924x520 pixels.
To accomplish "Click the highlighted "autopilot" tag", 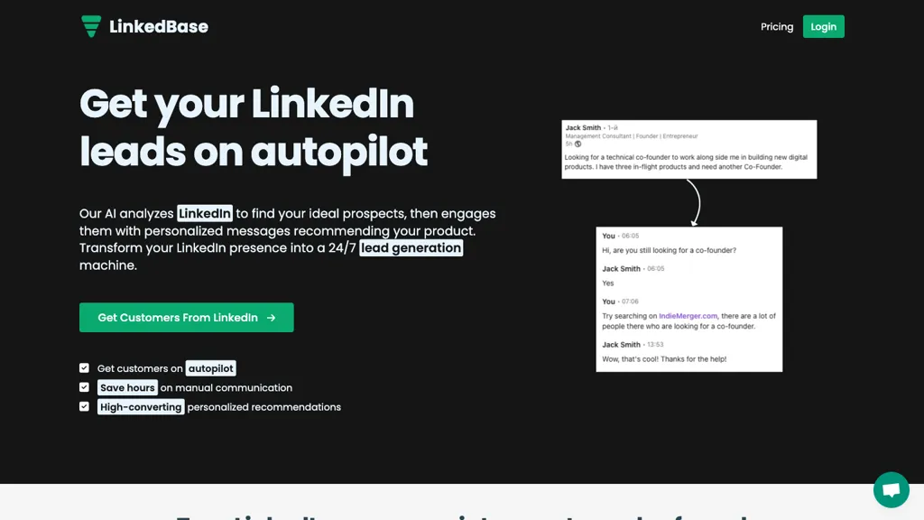I will click(x=210, y=368).
